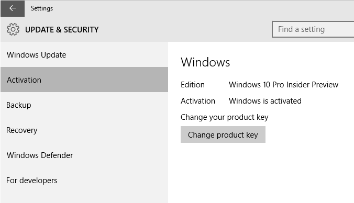Click the Settings window title text
This screenshot has height=203, width=354.
[x=42, y=8]
